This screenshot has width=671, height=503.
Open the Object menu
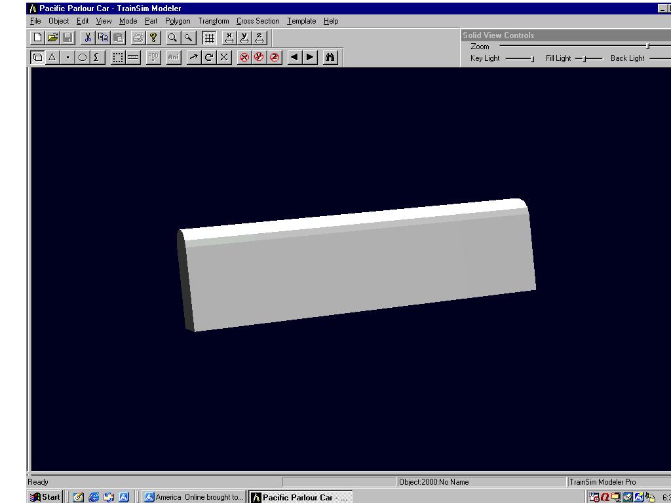58,21
